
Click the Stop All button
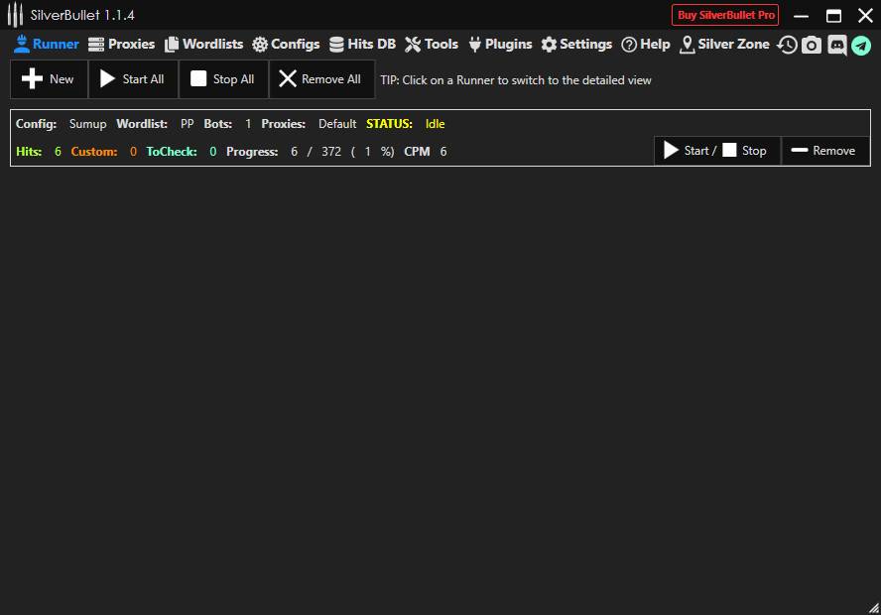pos(223,79)
